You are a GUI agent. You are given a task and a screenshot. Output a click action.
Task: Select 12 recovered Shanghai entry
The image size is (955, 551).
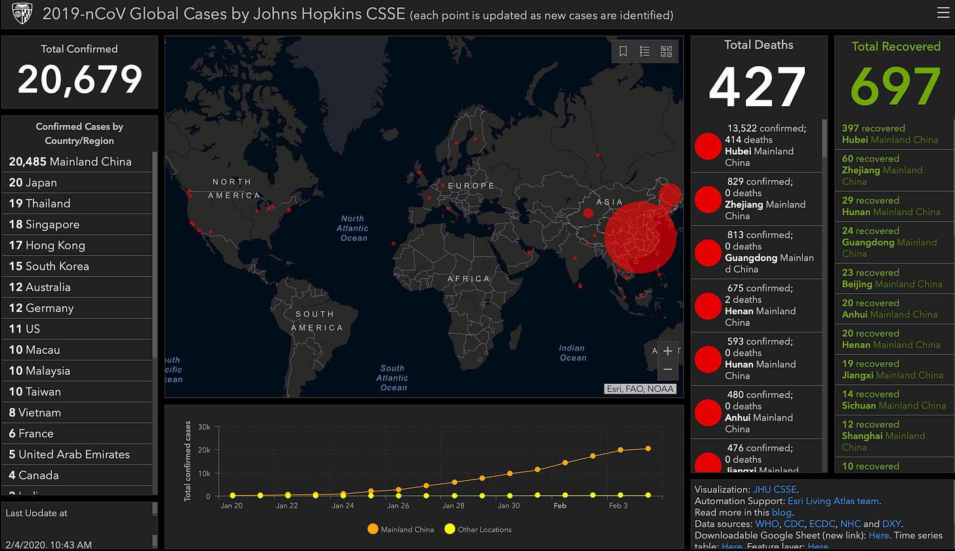click(x=895, y=436)
